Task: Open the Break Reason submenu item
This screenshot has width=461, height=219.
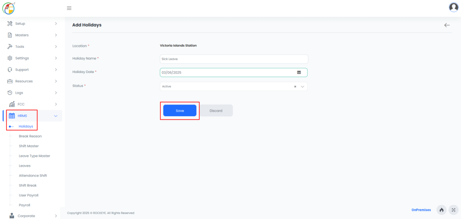Action: click(x=30, y=136)
